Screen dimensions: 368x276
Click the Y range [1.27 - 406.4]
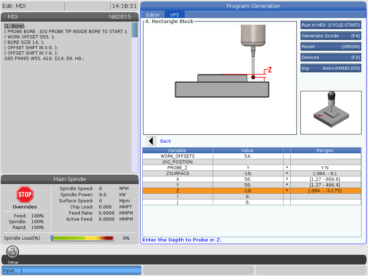326,185
